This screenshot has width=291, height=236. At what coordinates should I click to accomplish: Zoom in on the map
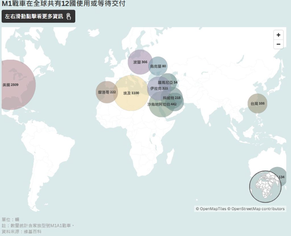coord(278,35)
